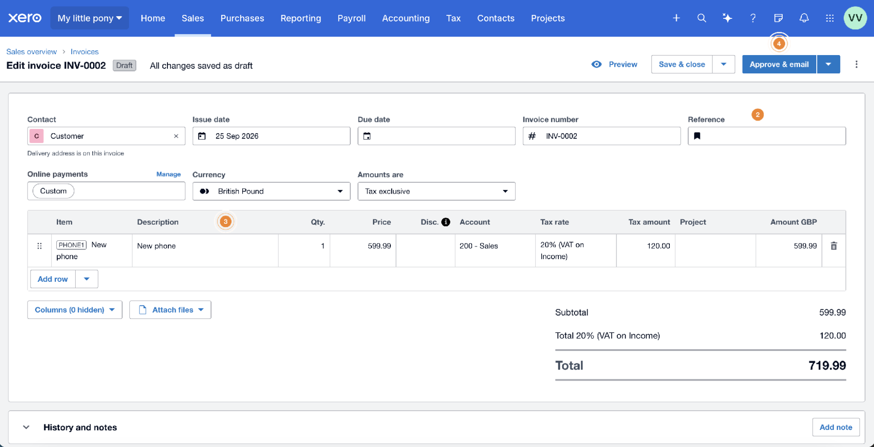Click the Due date calendar icon
Screen dimensions: 874x447
tap(367, 136)
